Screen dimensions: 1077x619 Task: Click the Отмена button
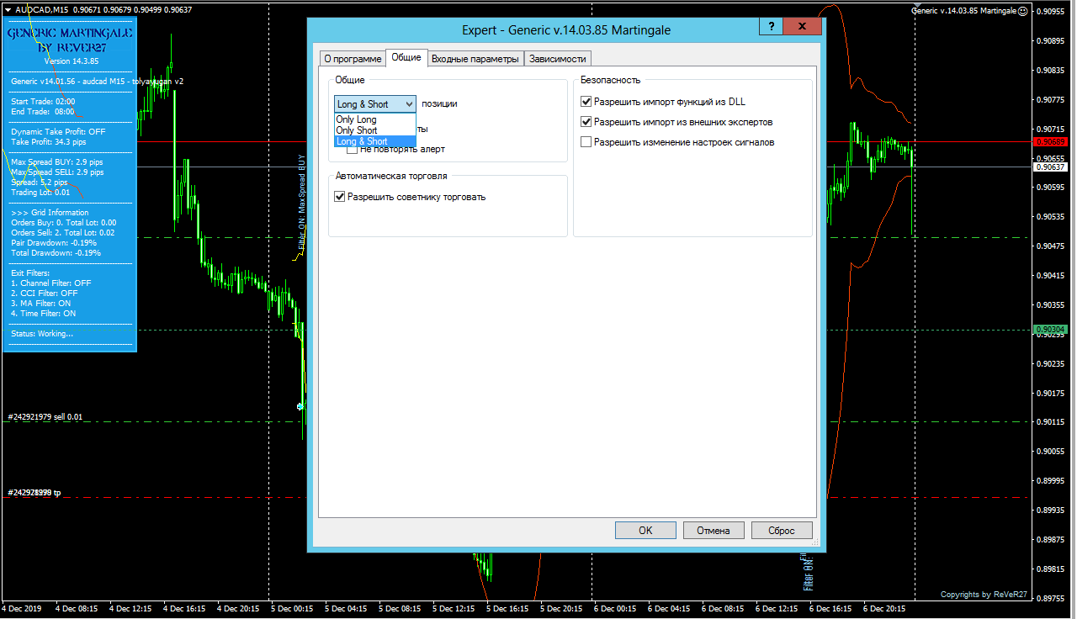click(714, 531)
